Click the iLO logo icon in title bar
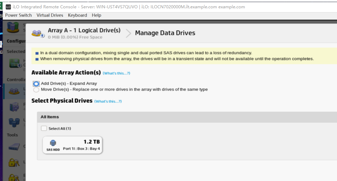Screen dimensions: 337x181 [8, 7]
